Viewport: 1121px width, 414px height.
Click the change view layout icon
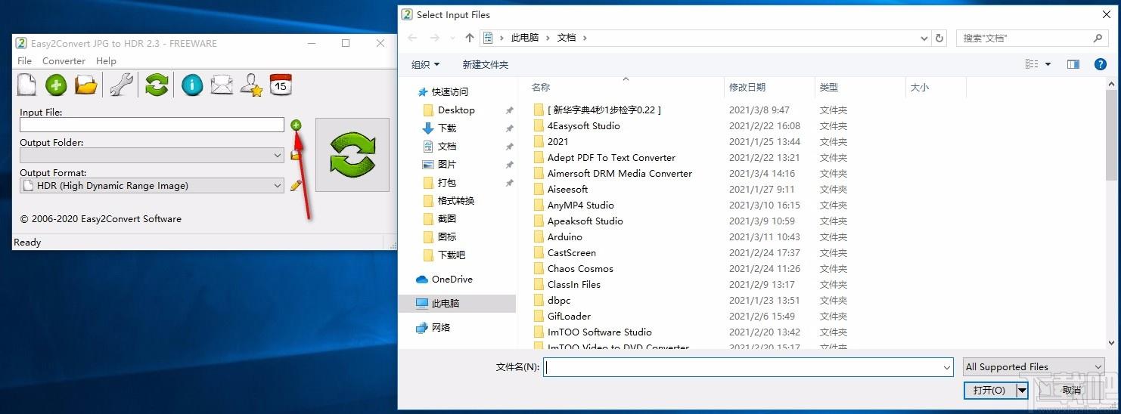(x=1032, y=65)
